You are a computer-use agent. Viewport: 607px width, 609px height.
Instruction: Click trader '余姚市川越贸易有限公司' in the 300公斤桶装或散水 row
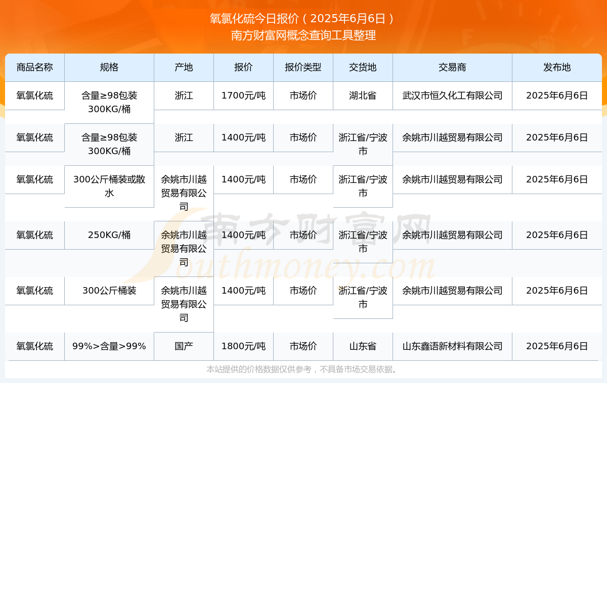pyautogui.click(x=452, y=179)
